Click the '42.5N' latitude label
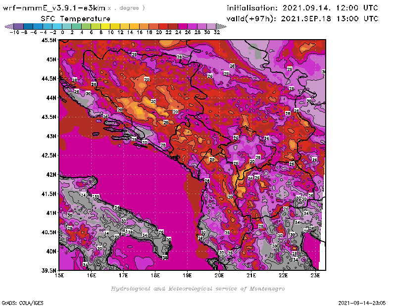Viewport: 396px width, 306px height. pos(49,155)
